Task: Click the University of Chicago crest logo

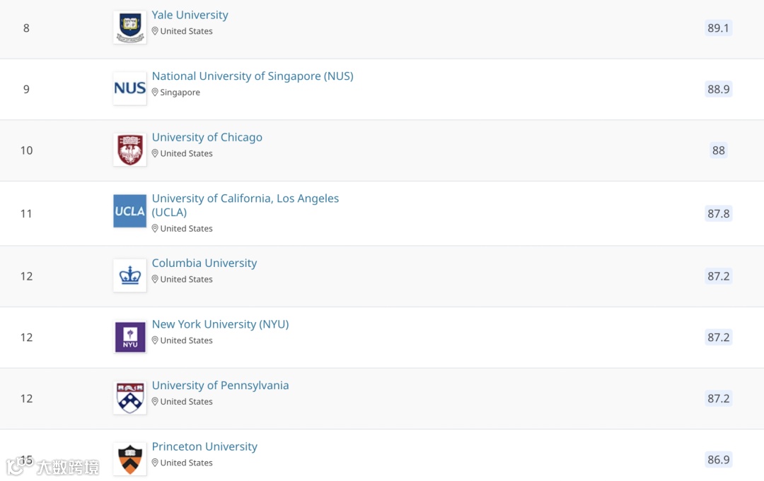Action: [129, 150]
